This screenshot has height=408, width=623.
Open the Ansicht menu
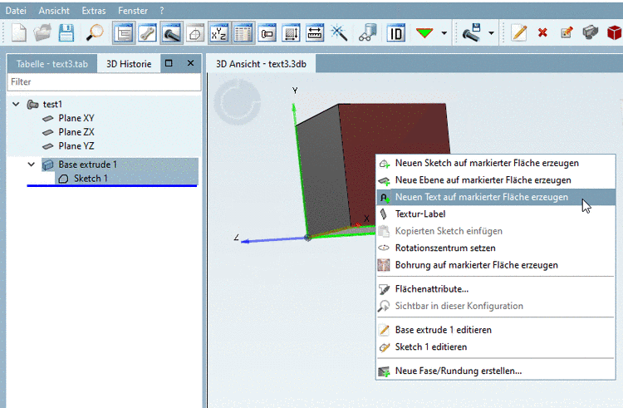tap(54, 11)
